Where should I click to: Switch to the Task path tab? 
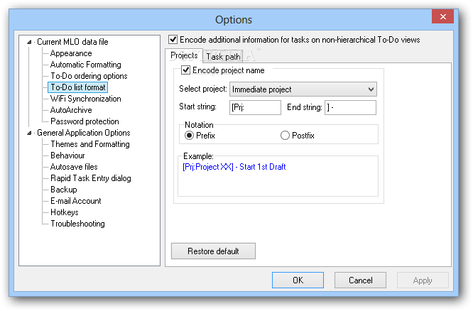tap(223, 56)
